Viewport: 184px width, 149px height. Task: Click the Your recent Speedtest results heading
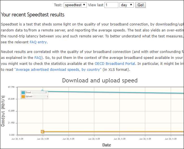pos(33,14)
